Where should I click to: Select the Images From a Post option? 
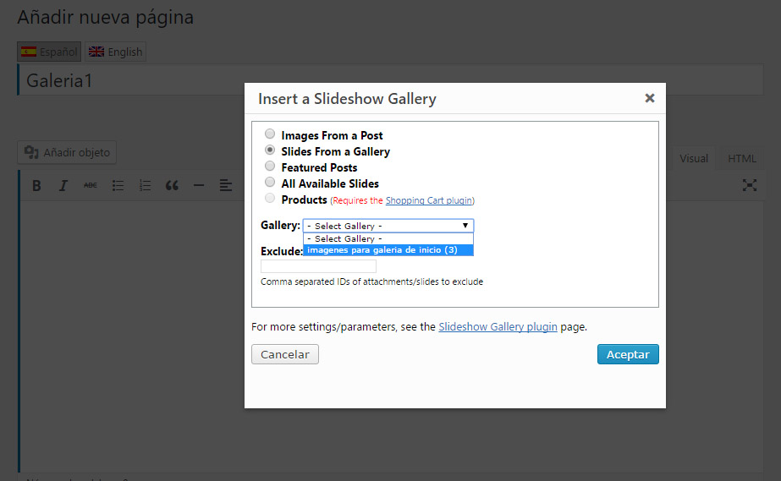270,134
